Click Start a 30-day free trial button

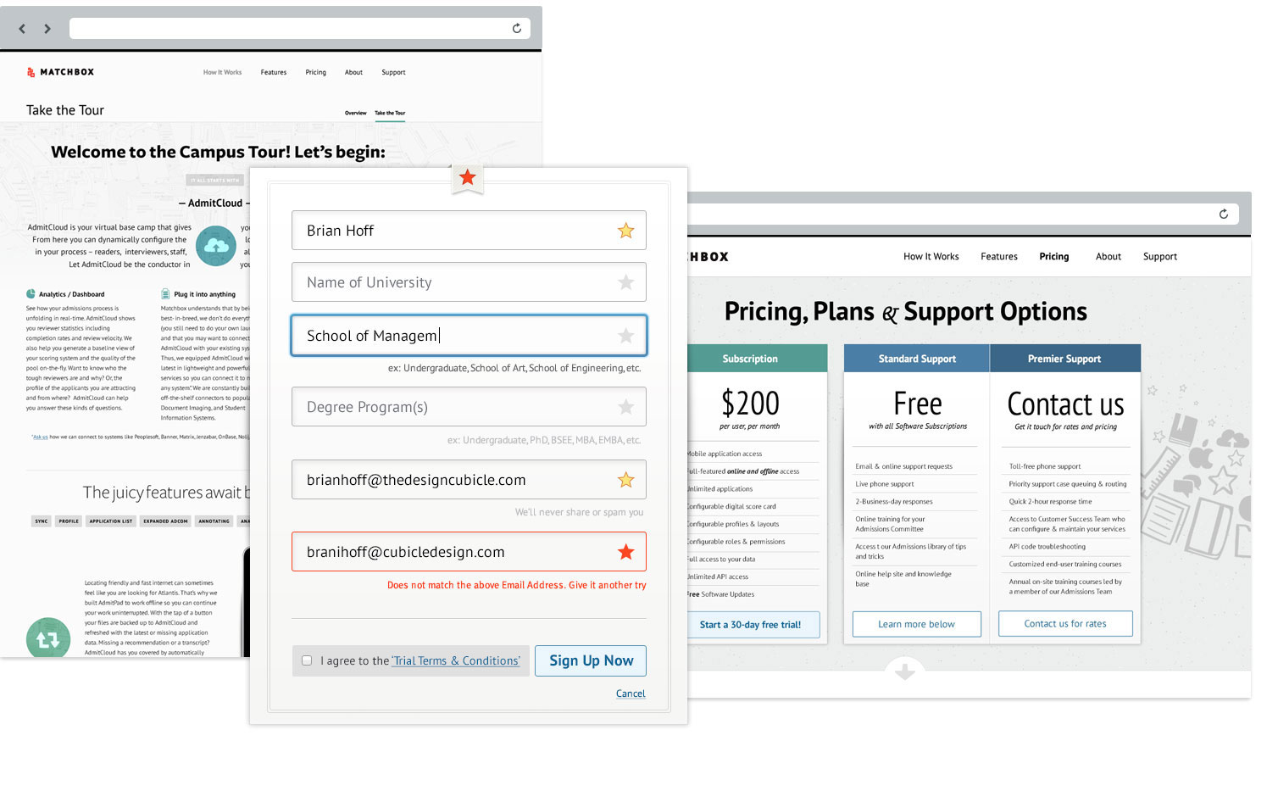pos(750,625)
